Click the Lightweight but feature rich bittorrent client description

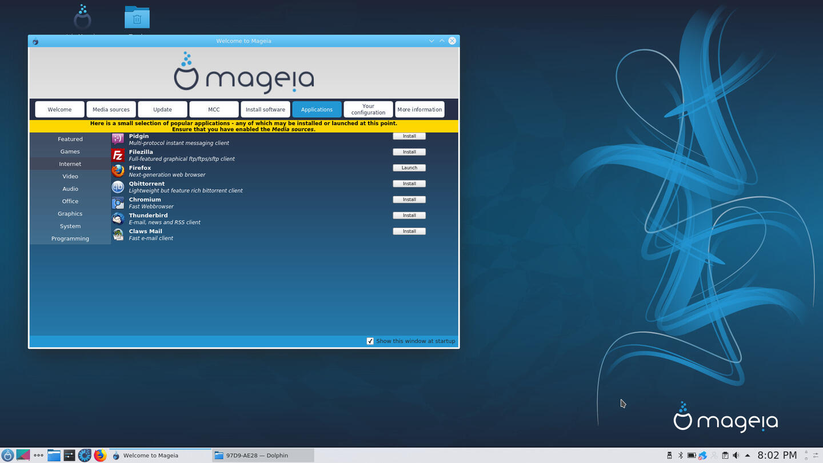click(186, 190)
